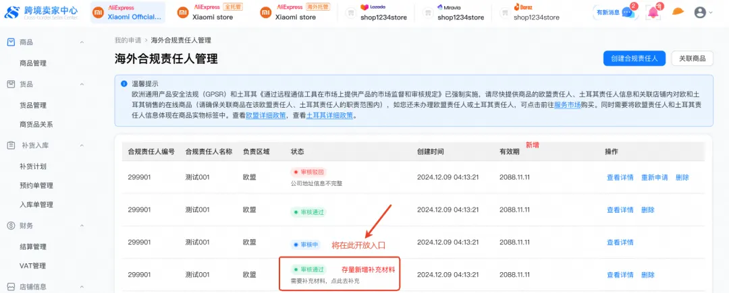
Task: Click the Miravia shop storefront icon
Action: pos(428,13)
